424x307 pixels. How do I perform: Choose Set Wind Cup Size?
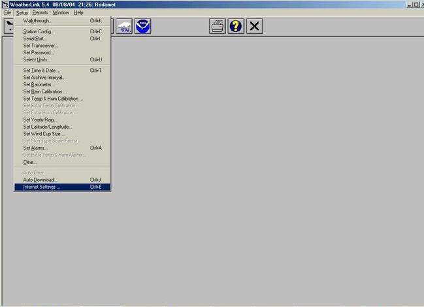click(62, 133)
